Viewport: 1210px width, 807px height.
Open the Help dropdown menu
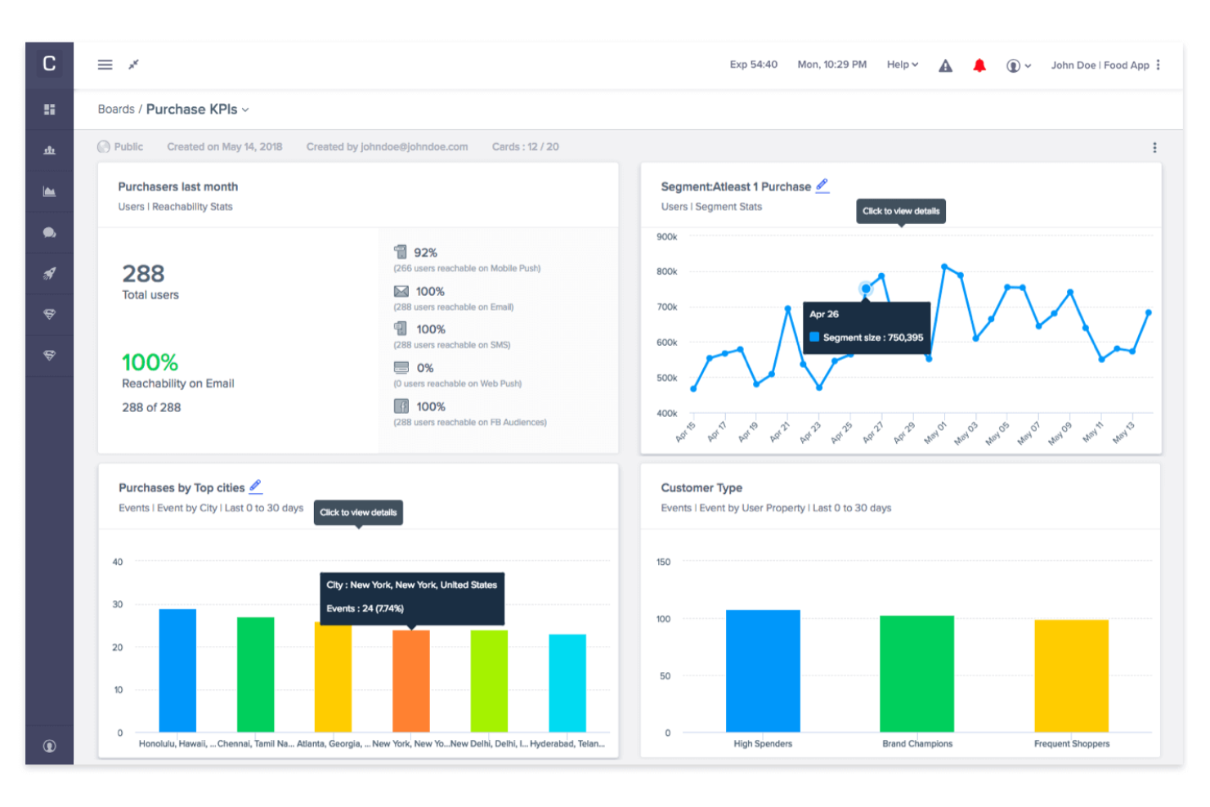(902, 65)
